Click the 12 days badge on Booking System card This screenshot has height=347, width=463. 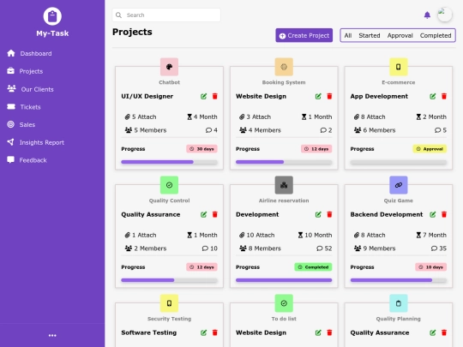click(x=316, y=149)
